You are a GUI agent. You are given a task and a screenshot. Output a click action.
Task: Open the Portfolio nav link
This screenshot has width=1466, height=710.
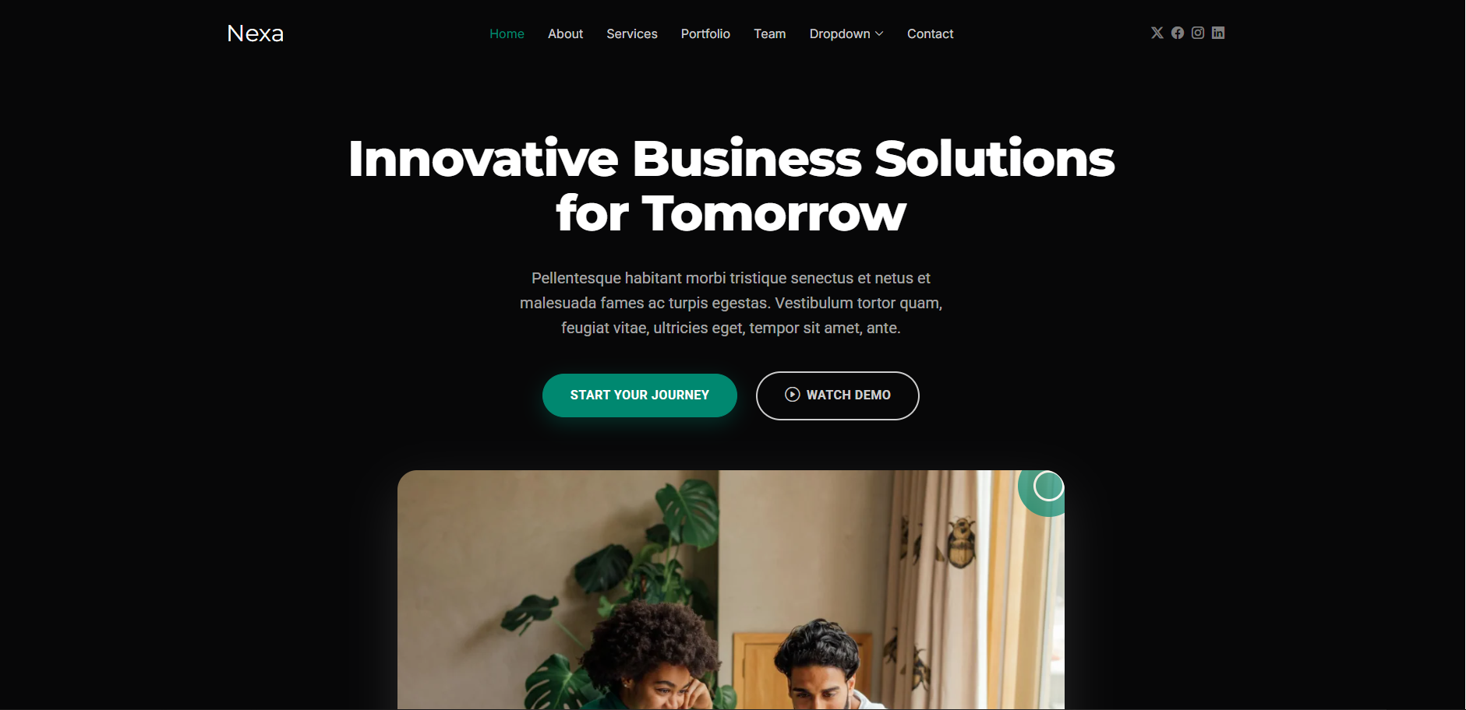coord(705,33)
